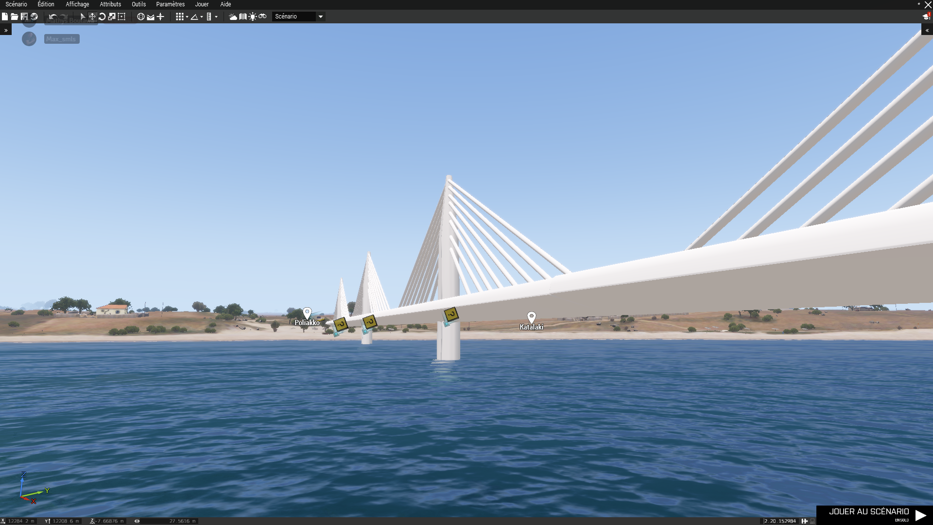Expand the left panel with chevron
This screenshot has height=525, width=933.
[6, 30]
